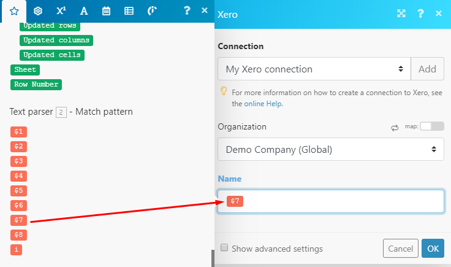Insert the Updated cells variable
The image size is (451, 267).
tap(52, 55)
